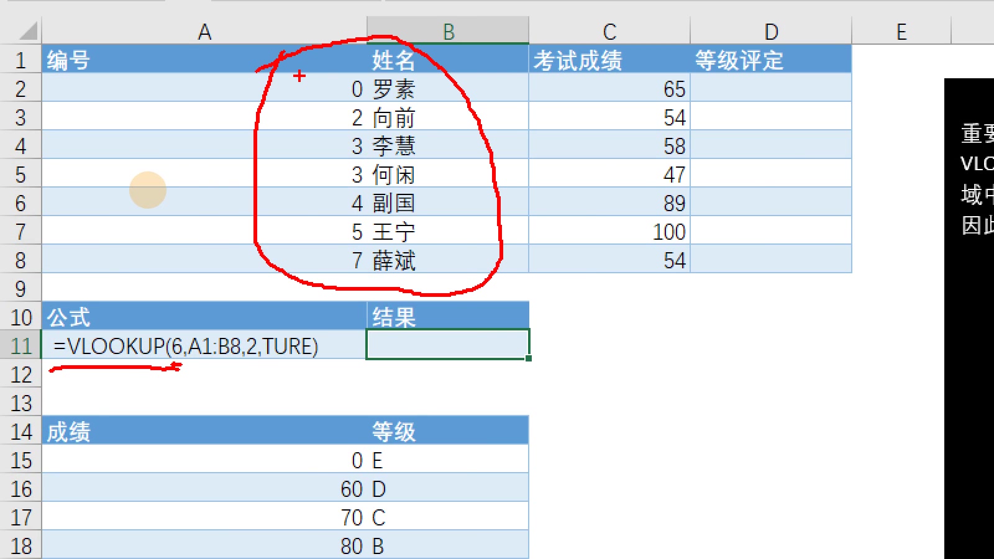The height and width of the screenshot is (559, 994).
Task: Click score cell with value 100
Action: 609,231
